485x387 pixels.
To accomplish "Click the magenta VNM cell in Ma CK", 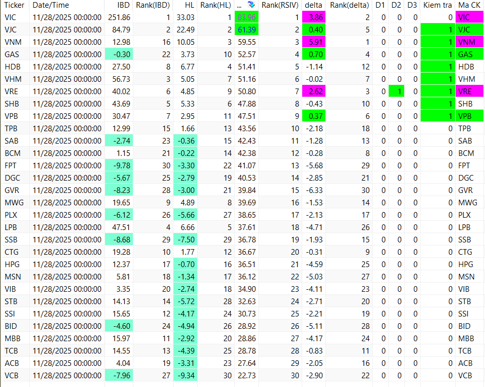I will tap(469, 42).
